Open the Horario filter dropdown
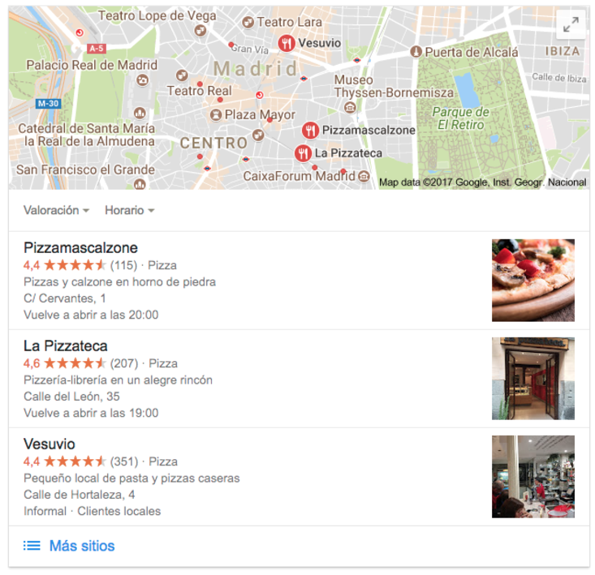This screenshot has width=595, height=575. [129, 210]
